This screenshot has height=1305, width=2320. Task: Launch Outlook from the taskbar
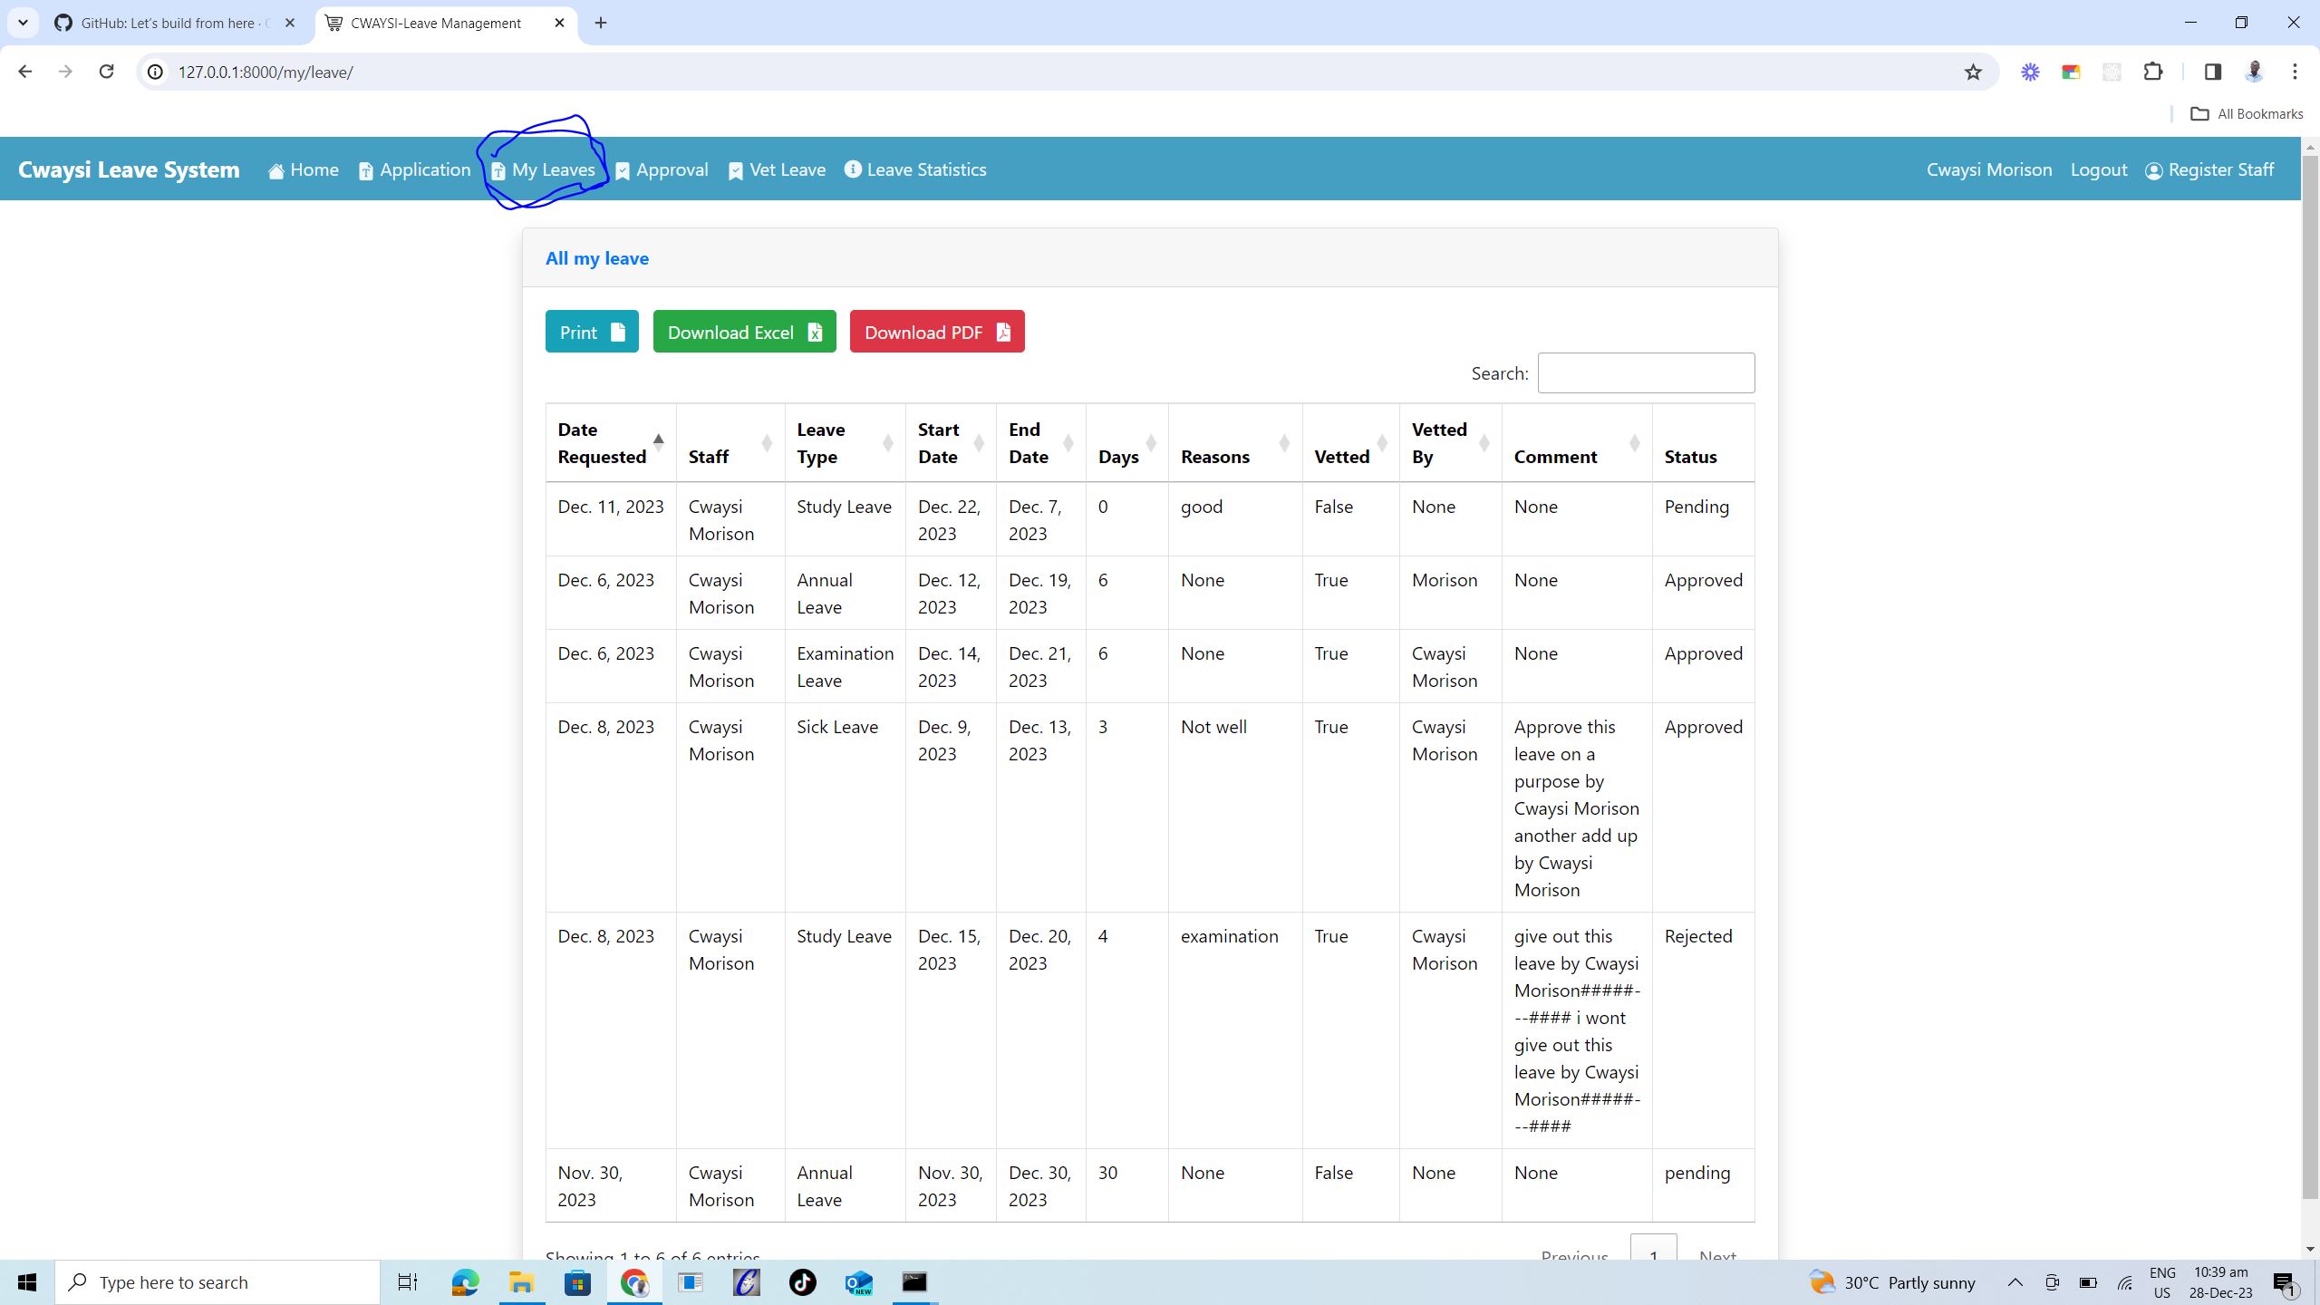[x=858, y=1281]
